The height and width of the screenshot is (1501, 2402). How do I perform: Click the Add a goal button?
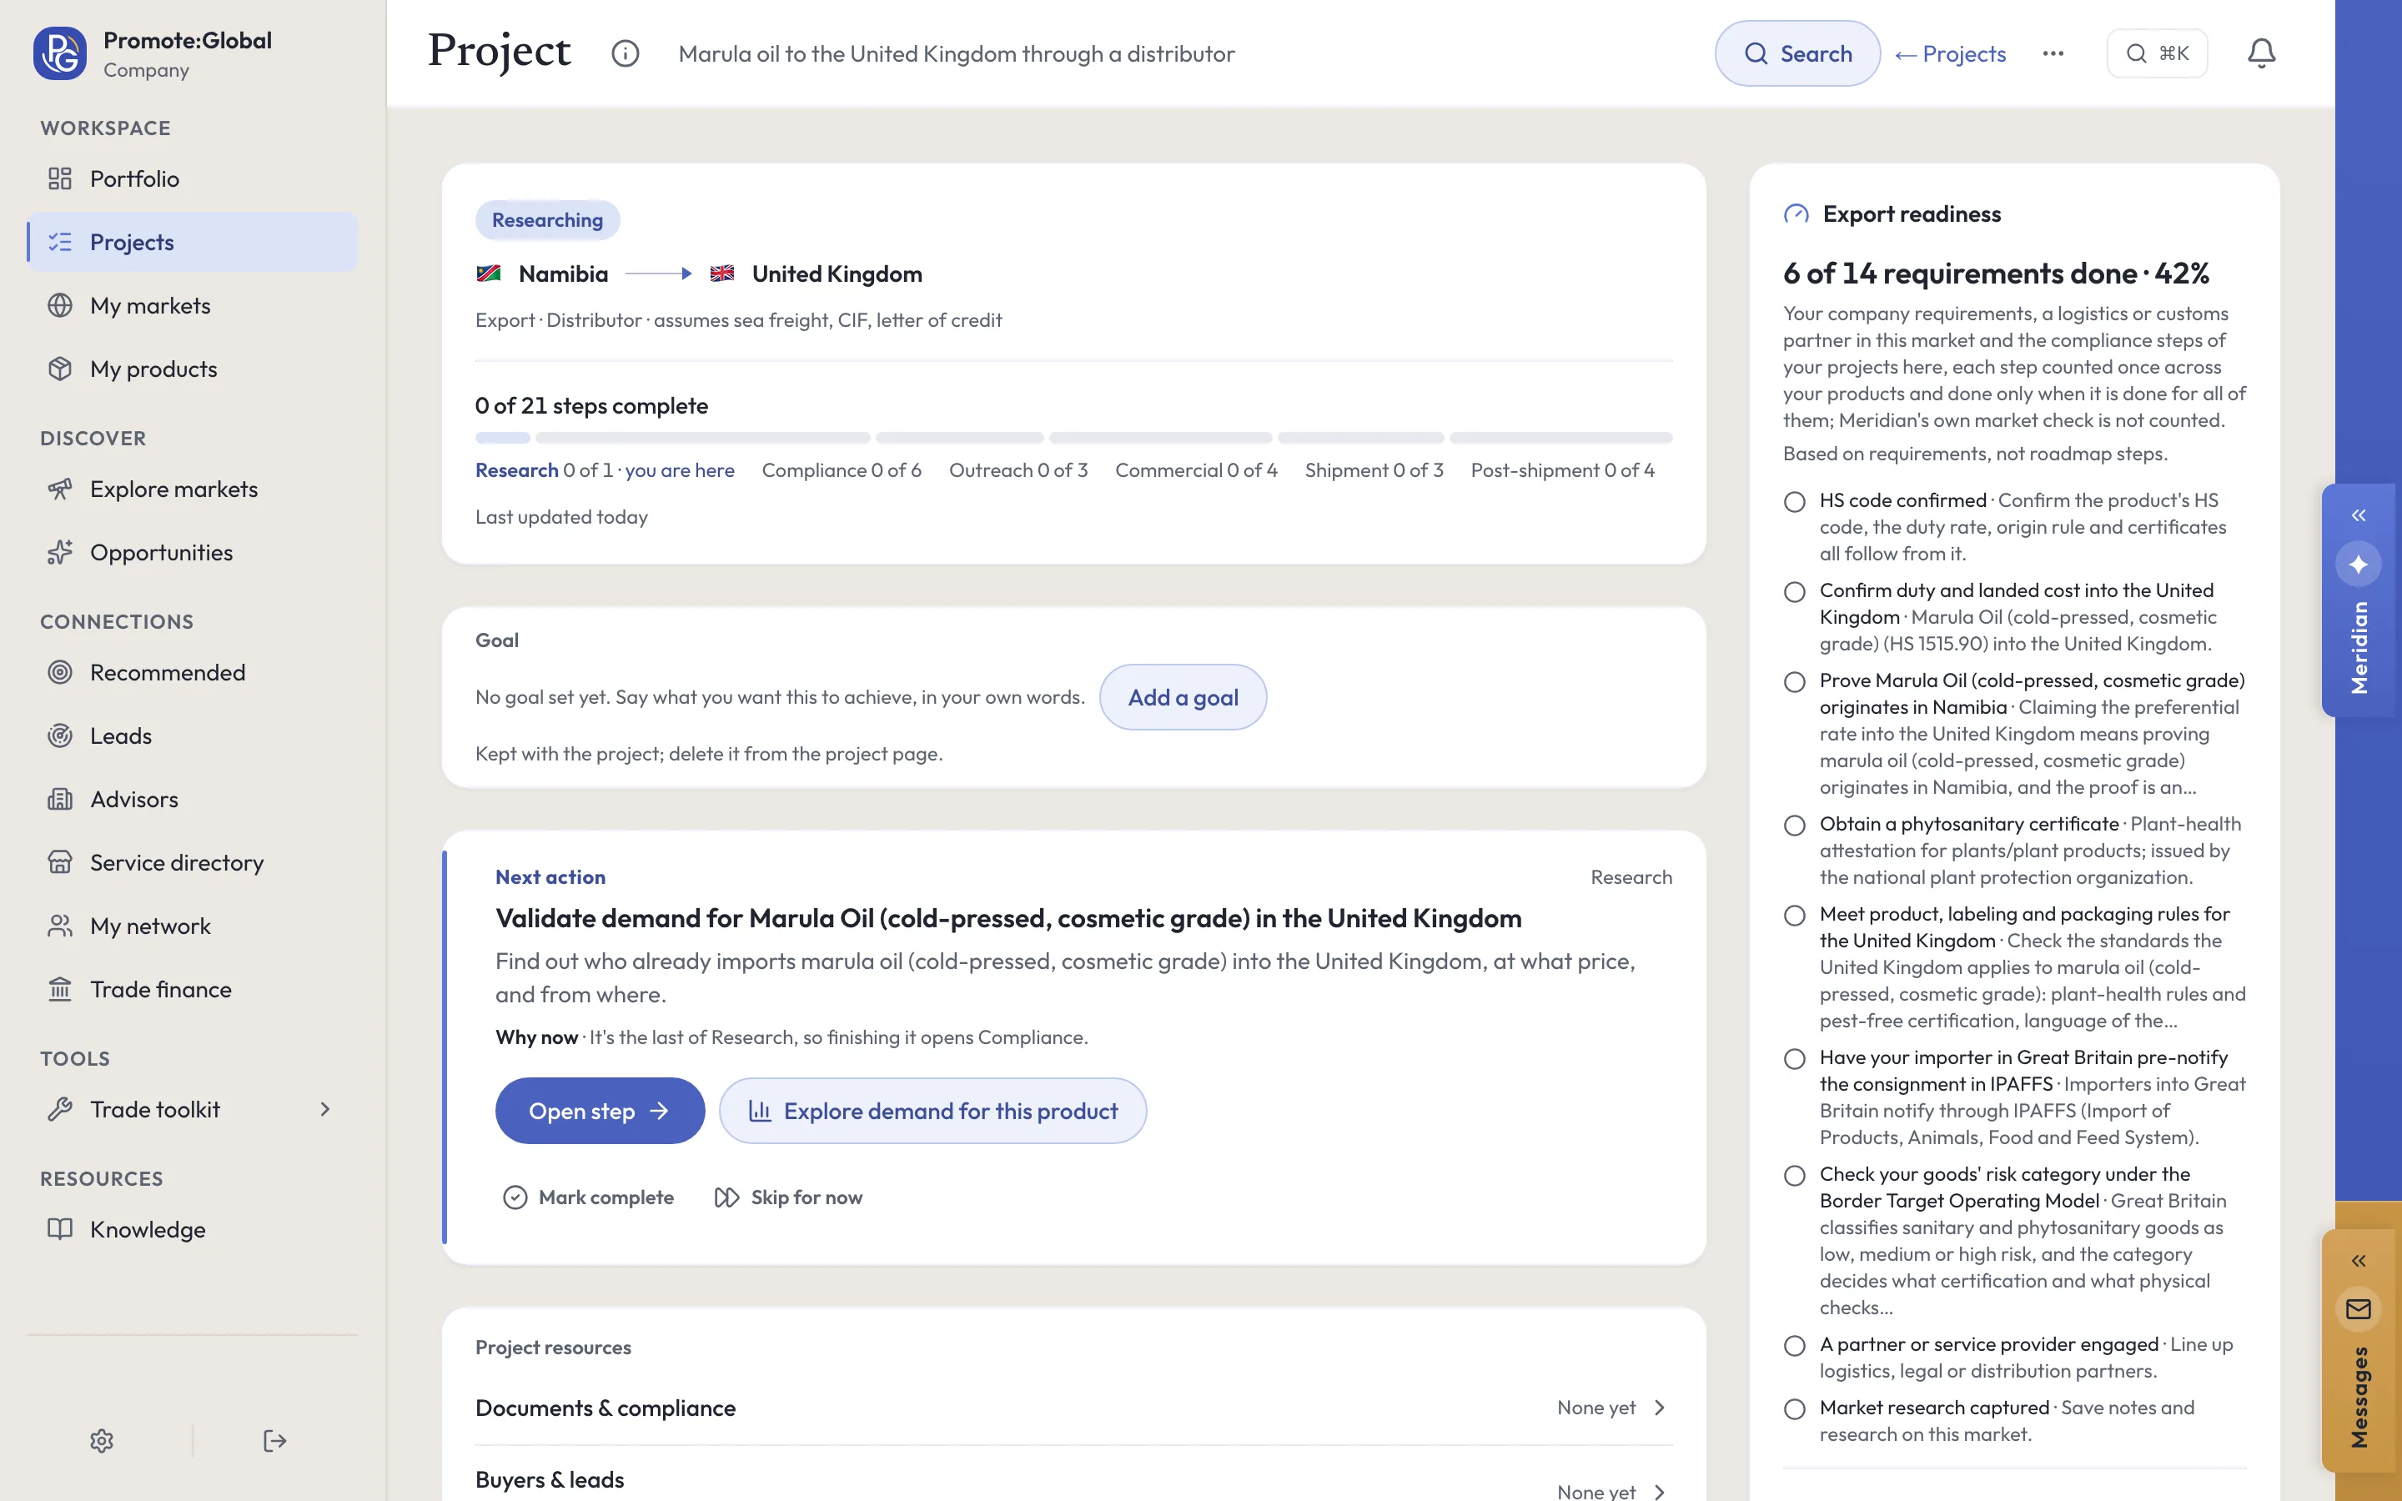pos(1182,697)
